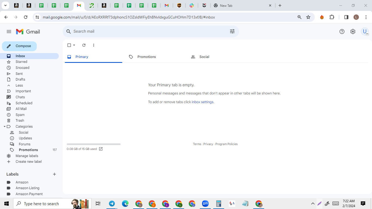Show search options filter icon
The height and width of the screenshot is (209, 372).
pyautogui.click(x=232, y=31)
